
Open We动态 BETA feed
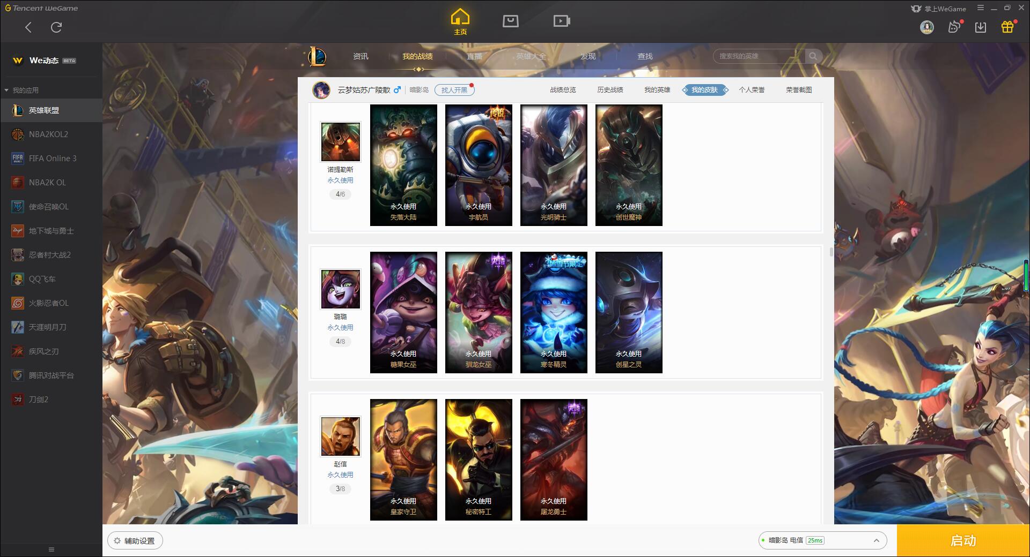click(45, 61)
